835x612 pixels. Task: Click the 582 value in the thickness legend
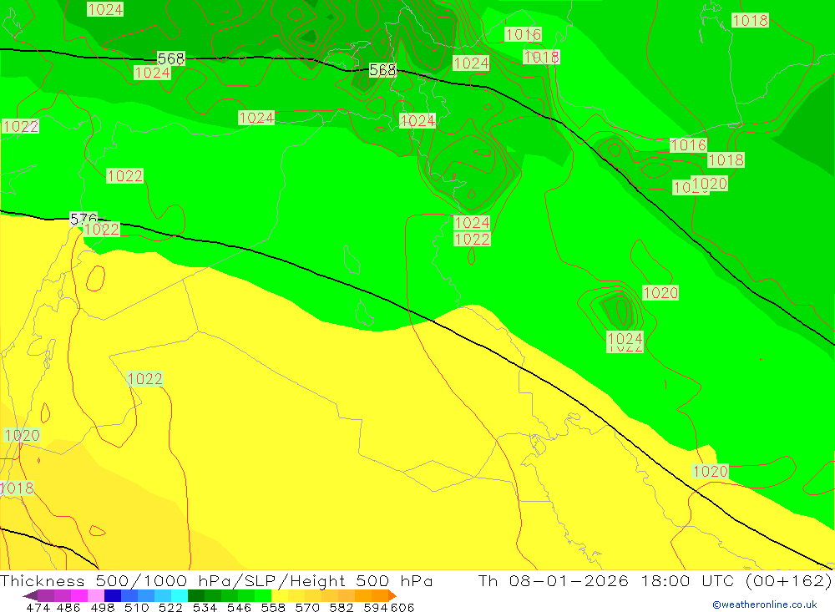coord(342,607)
